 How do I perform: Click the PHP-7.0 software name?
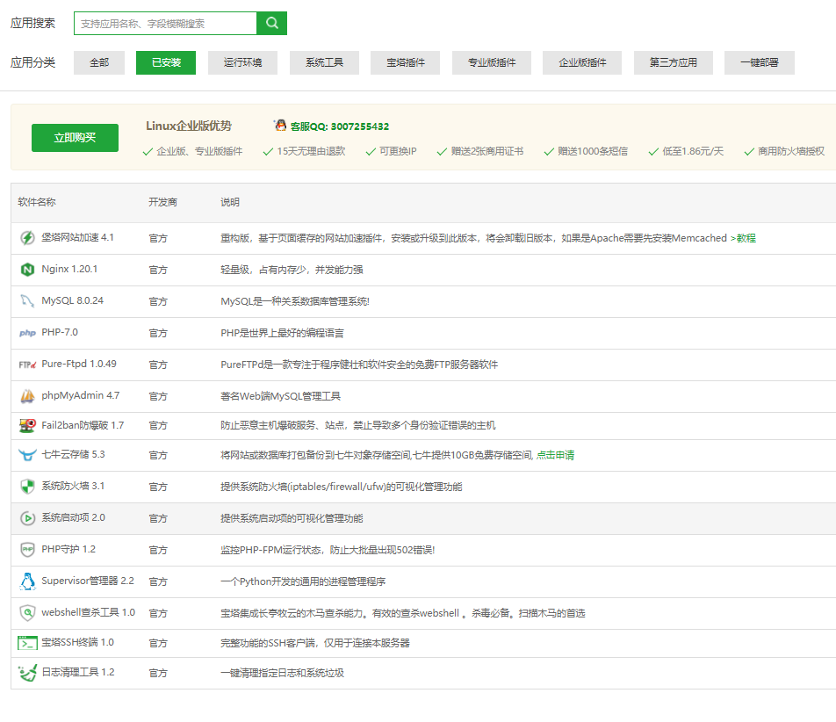(x=60, y=332)
